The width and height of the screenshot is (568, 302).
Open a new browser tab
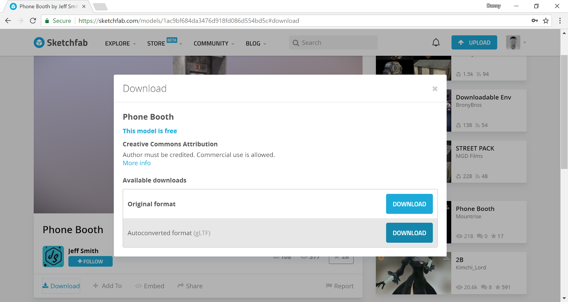coord(100,6)
